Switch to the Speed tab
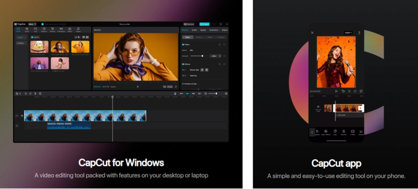The image size is (418, 189). coord(203,30)
